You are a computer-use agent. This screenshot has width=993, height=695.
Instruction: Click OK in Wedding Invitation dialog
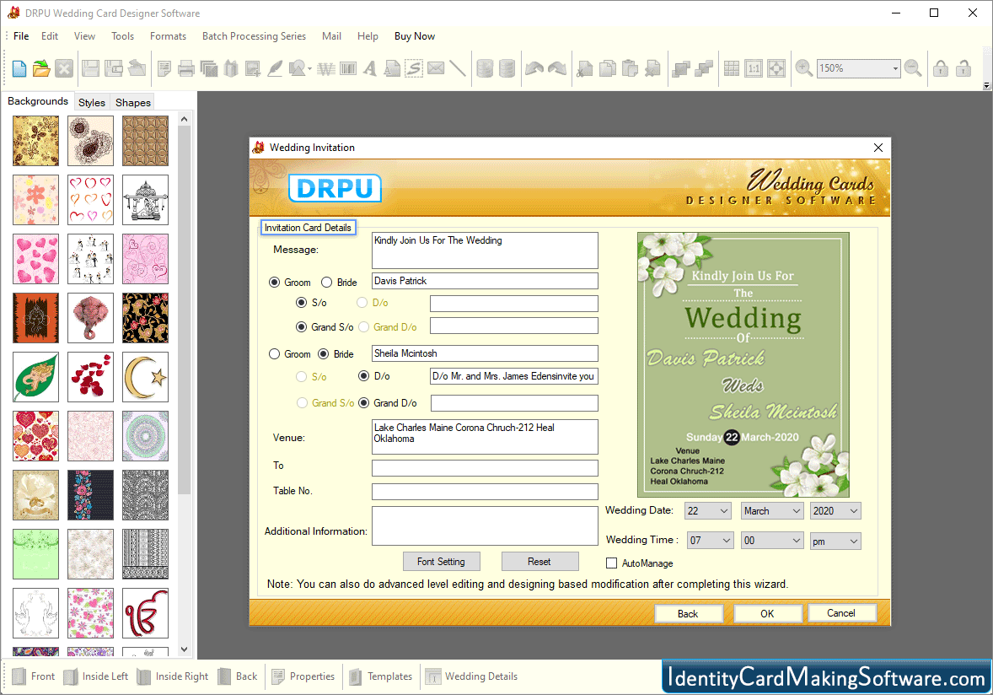point(768,614)
